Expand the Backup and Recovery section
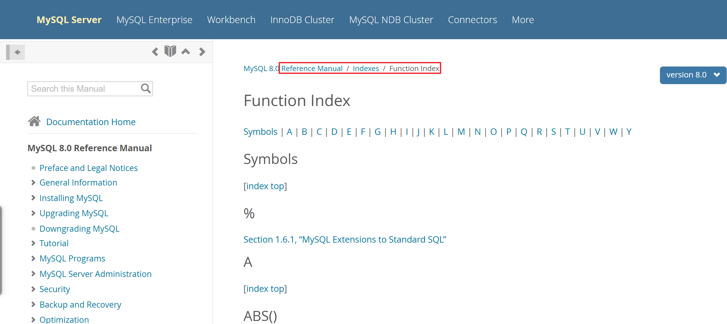Viewport: 727px width, 324px height. click(33, 305)
